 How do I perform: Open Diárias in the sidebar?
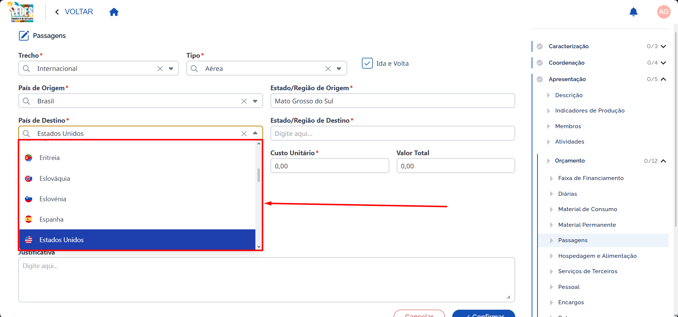click(567, 194)
